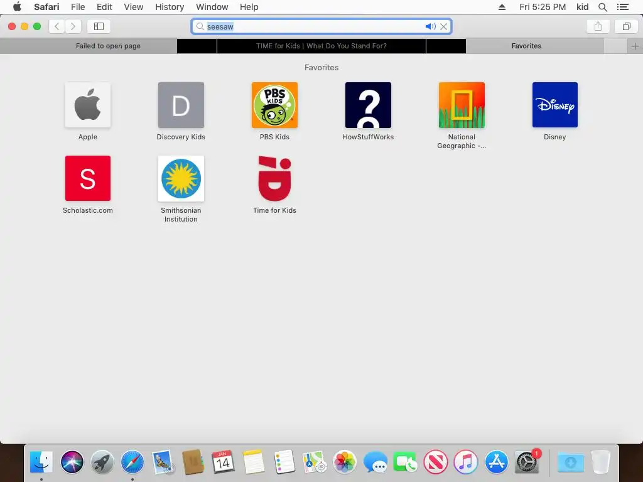Open Notification Center
643x482 pixels.
click(x=623, y=7)
